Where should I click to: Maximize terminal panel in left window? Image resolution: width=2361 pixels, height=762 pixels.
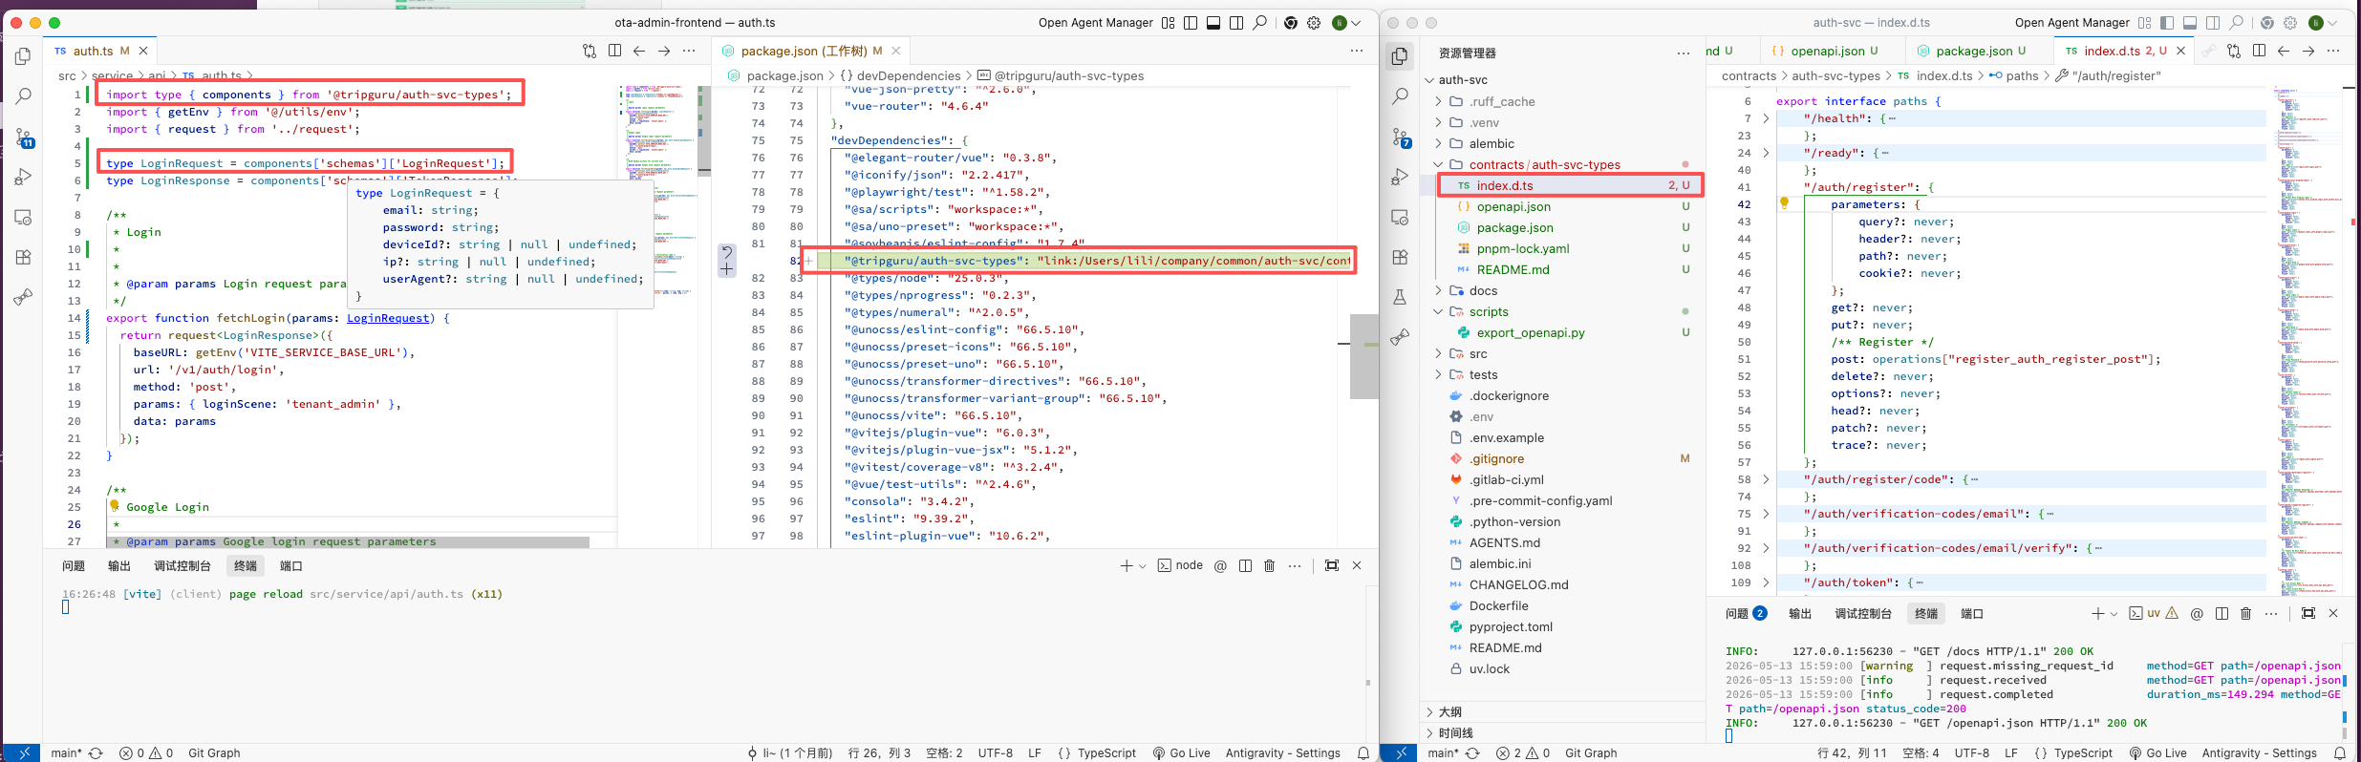coord(1332,565)
